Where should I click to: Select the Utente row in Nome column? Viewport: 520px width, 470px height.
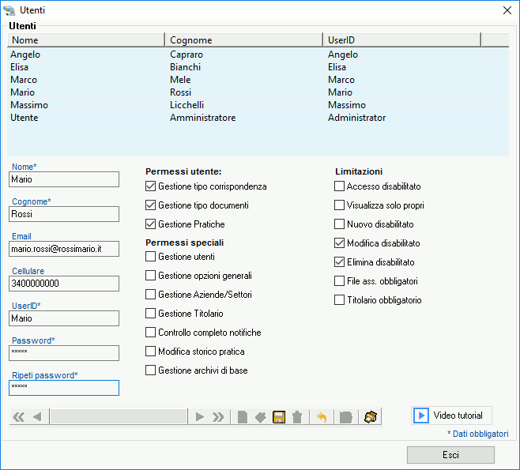[24, 118]
